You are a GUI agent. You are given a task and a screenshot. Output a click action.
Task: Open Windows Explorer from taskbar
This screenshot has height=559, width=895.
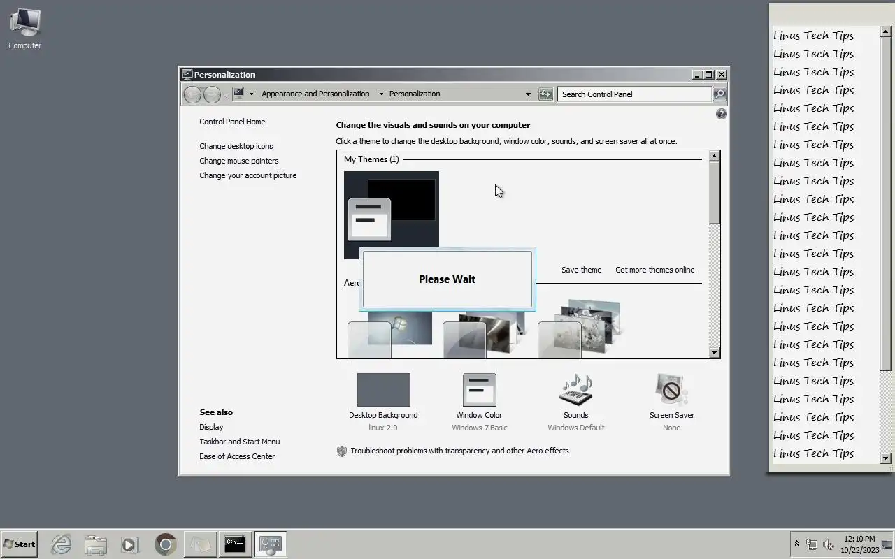tap(96, 544)
